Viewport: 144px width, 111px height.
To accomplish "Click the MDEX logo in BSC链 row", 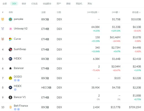I will click(x=11, y=59).
